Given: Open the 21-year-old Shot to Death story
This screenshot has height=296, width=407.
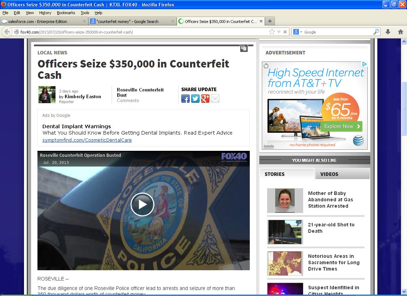Looking at the screenshot, I should point(331,228).
